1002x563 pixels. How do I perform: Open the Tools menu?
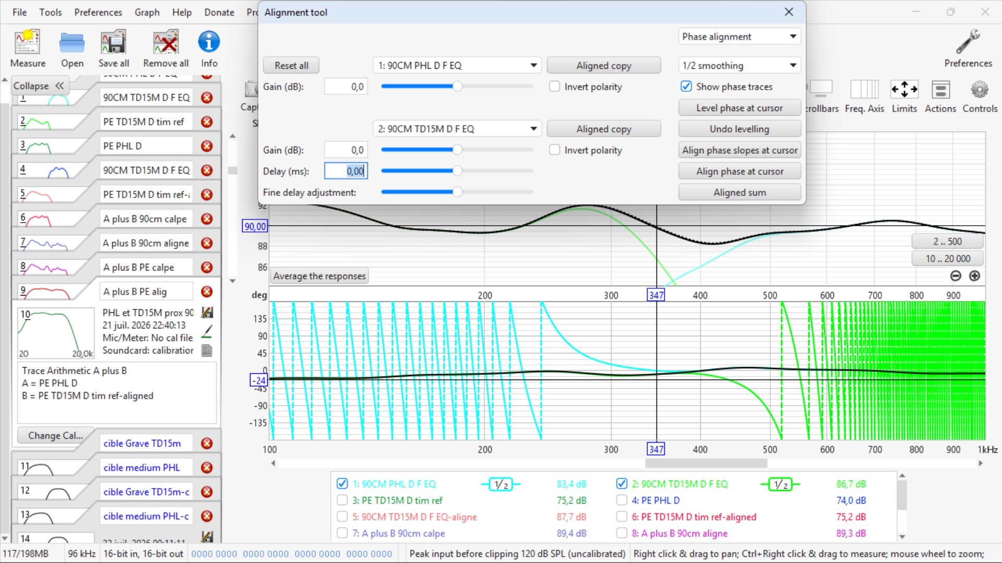click(x=51, y=12)
